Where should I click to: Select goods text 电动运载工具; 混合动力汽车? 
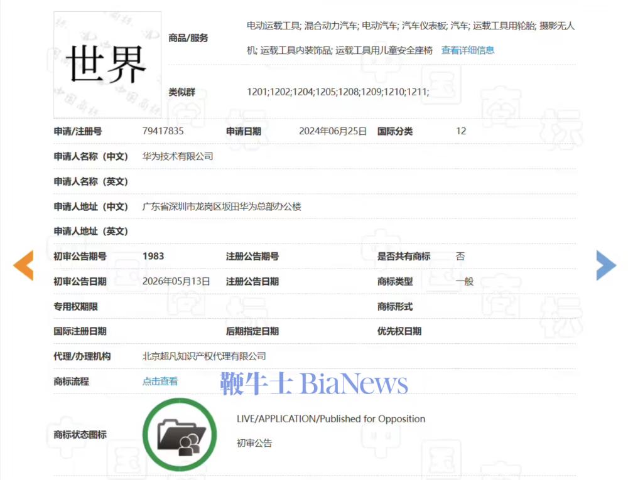coord(303,26)
